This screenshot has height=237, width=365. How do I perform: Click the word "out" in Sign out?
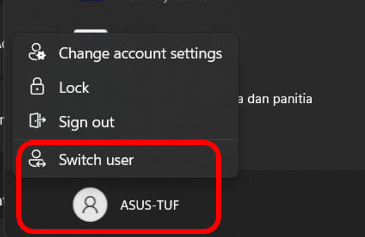pos(103,122)
